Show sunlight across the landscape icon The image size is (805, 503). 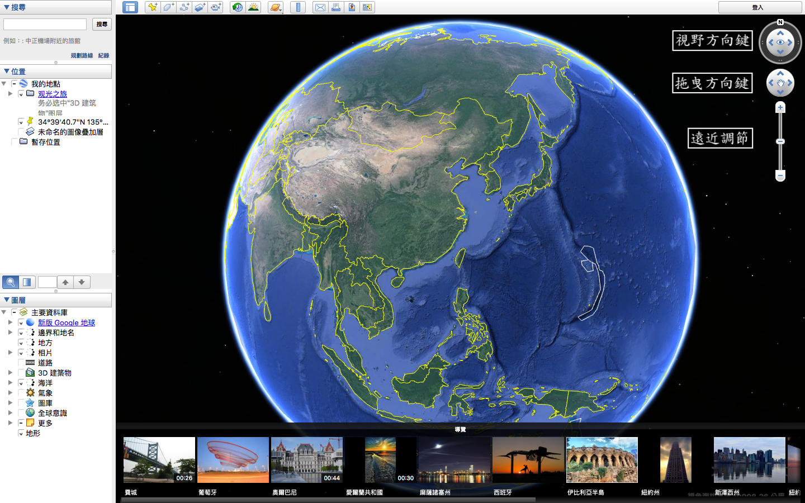(x=254, y=7)
